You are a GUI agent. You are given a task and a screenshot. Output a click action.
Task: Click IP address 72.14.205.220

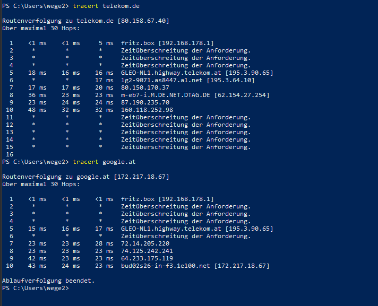point(145,244)
